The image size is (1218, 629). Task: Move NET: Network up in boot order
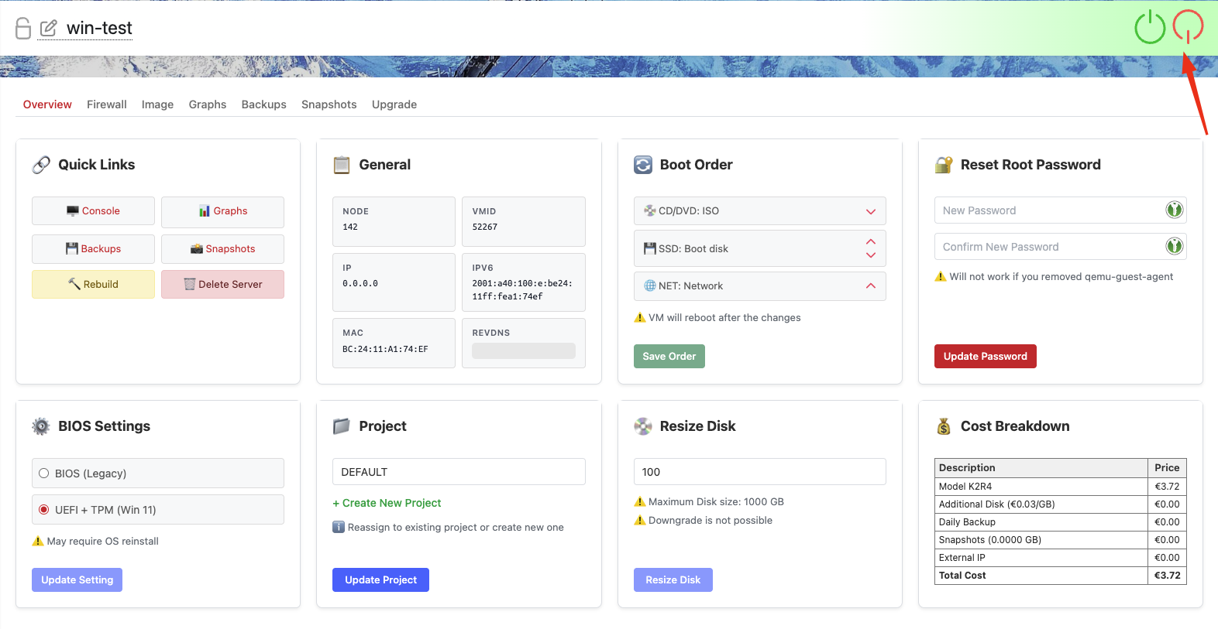(x=871, y=285)
